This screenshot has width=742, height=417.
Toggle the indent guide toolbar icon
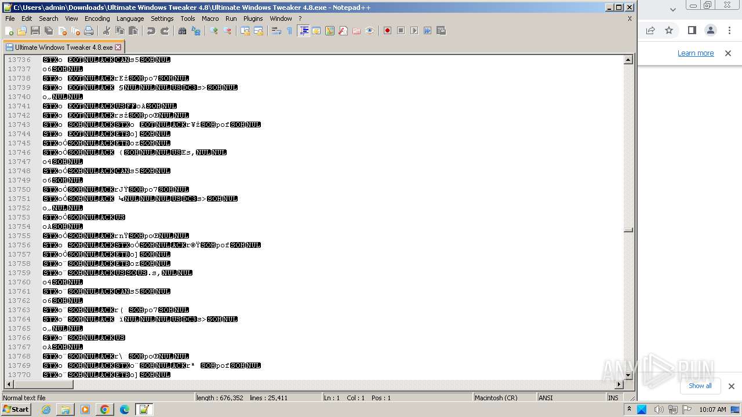click(x=303, y=31)
